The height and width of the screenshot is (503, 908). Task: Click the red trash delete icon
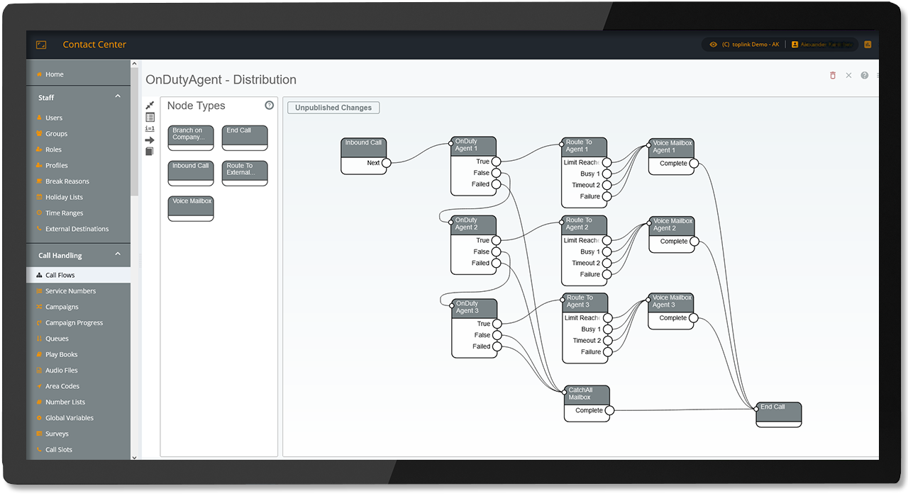pos(833,75)
